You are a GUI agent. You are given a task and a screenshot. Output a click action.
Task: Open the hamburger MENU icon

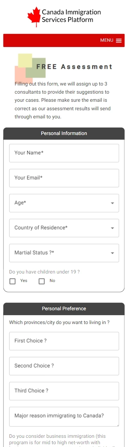119,41
